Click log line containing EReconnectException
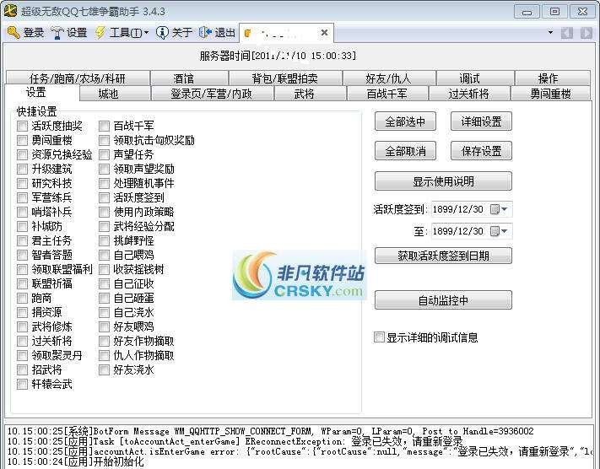This screenshot has height=469, width=600. (235, 441)
